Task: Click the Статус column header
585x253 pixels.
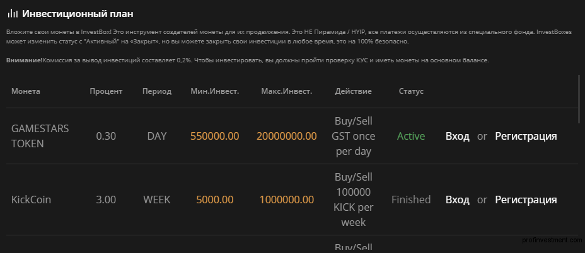Action: click(x=411, y=91)
